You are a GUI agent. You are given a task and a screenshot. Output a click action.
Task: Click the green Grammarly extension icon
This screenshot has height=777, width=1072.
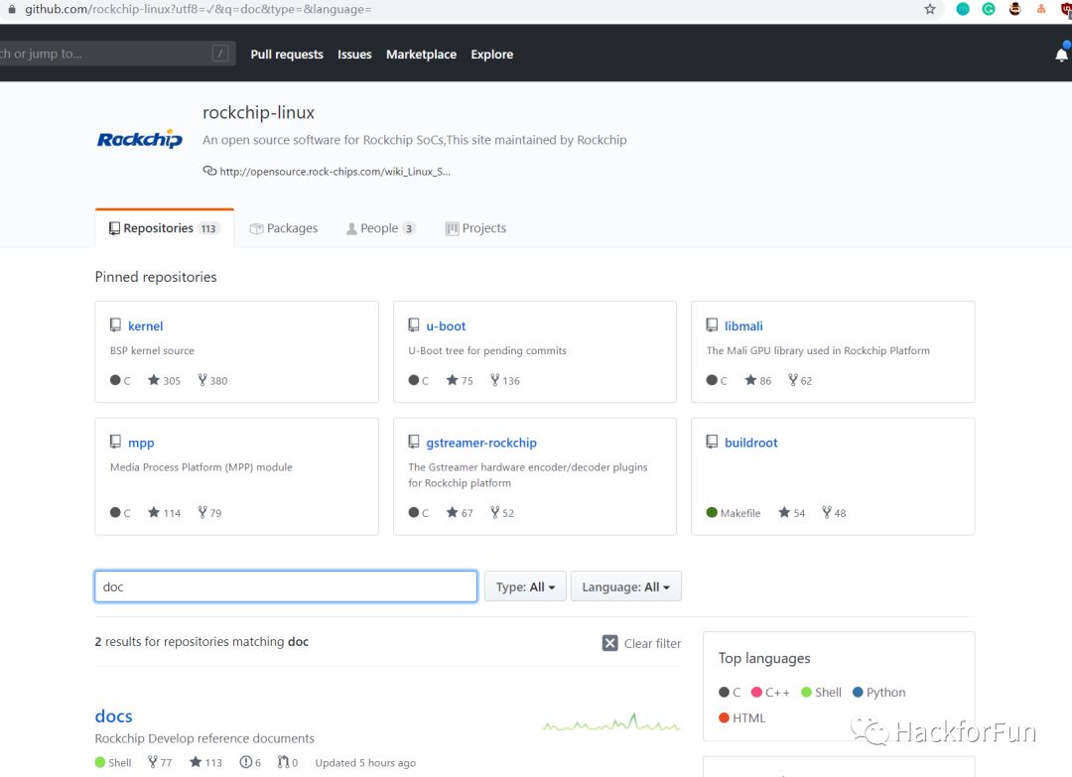point(989,10)
